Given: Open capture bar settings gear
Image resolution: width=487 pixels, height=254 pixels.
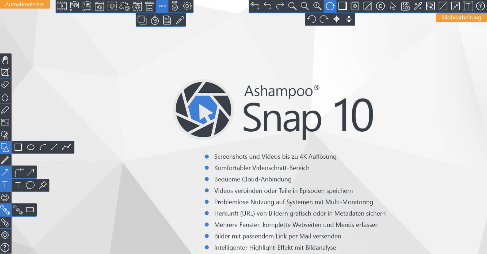Looking at the screenshot, I should [187, 6].
